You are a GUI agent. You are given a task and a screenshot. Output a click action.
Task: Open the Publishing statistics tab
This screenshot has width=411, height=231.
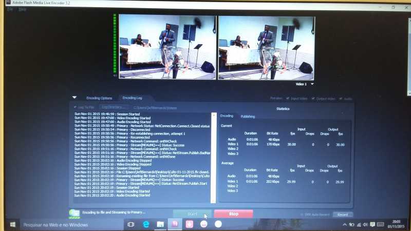click(x=248, y=117)
